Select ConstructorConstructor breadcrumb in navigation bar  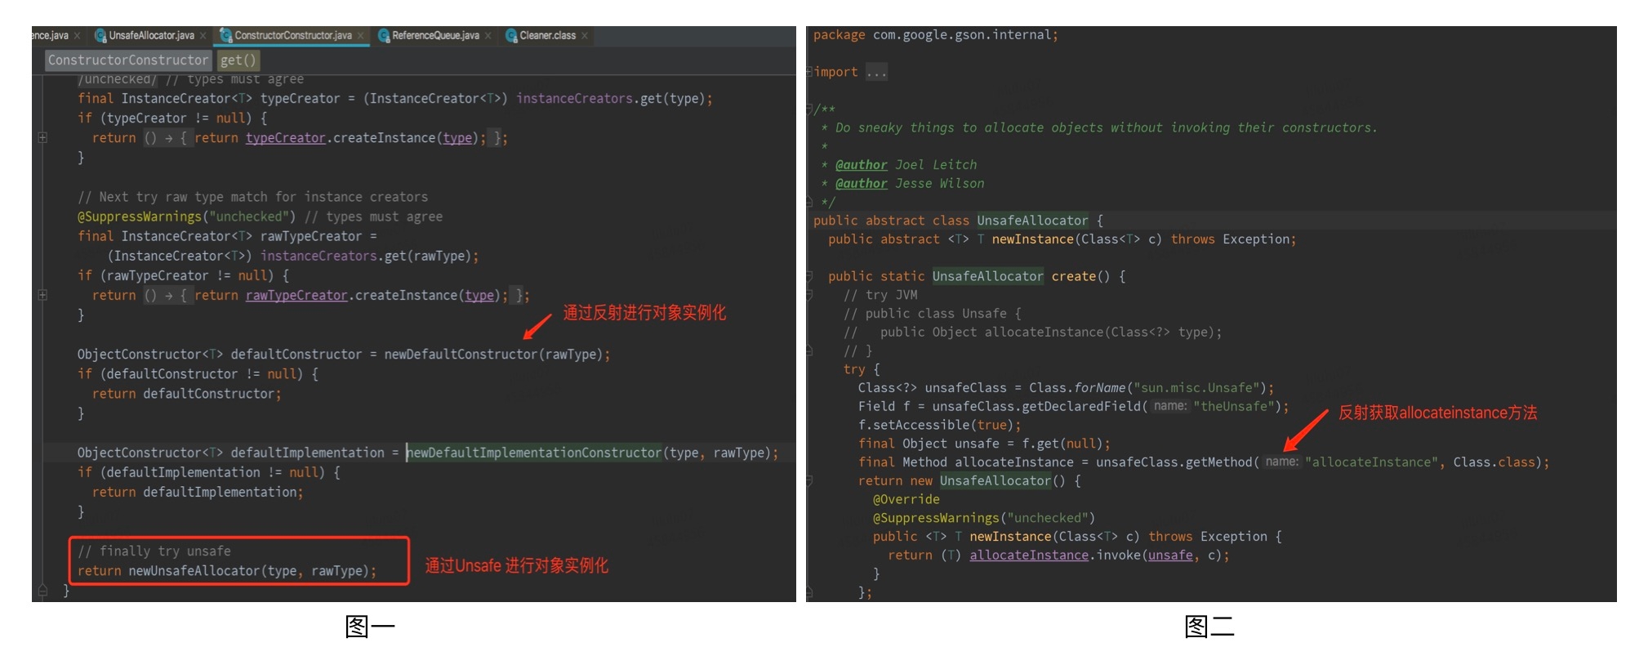click(127, 60)
